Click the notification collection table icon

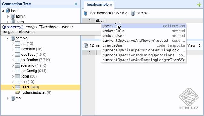(18, 60)
